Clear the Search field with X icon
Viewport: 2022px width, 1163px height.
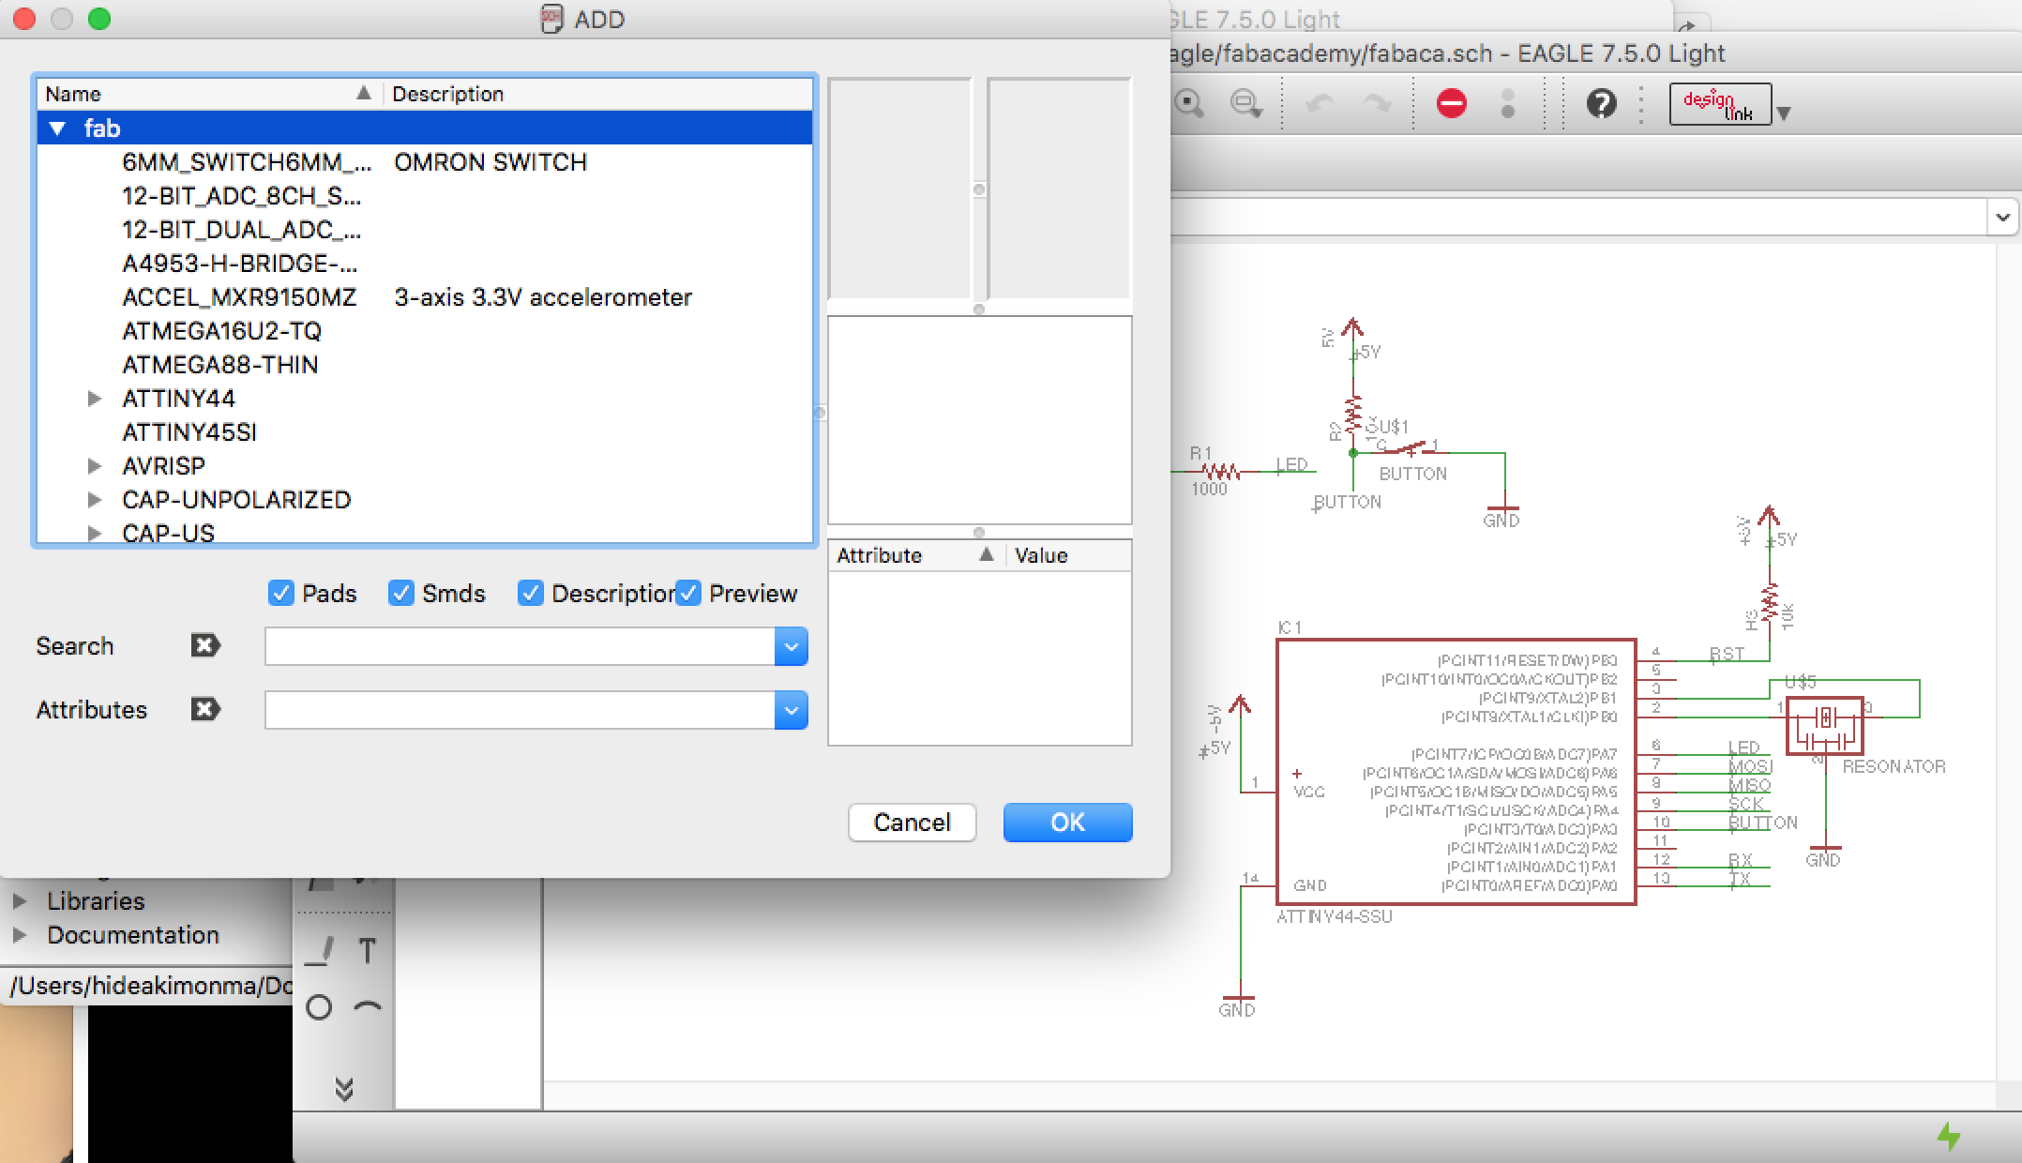click(205, 645)
